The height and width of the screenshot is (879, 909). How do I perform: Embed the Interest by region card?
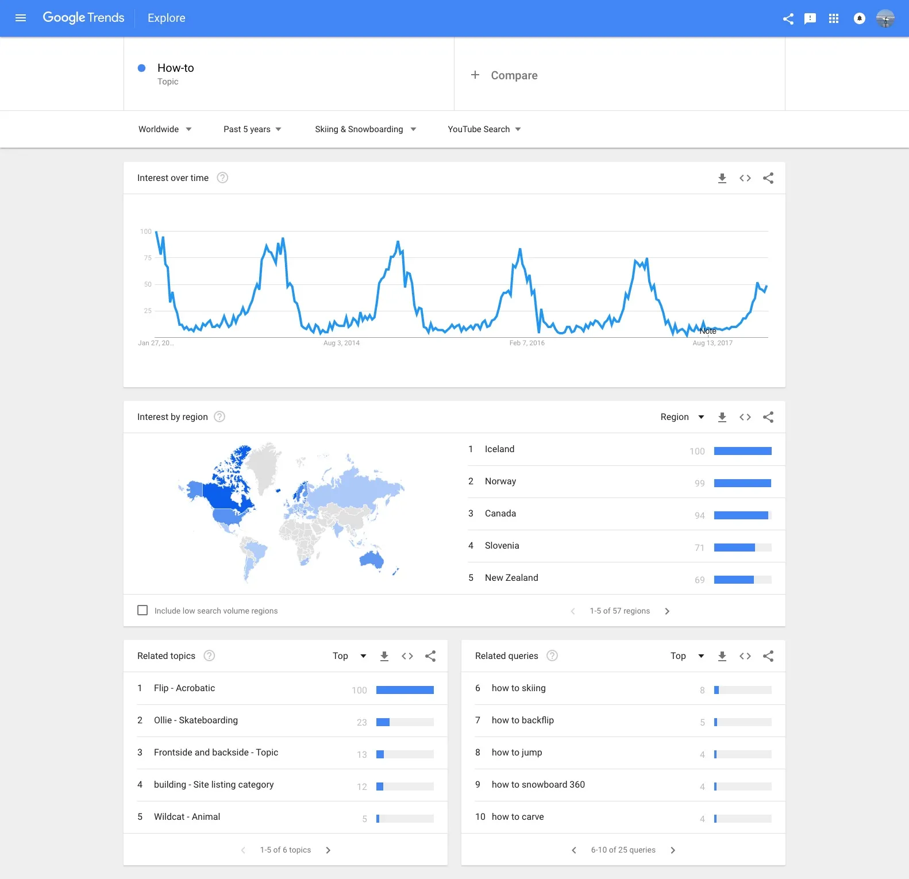745,417
